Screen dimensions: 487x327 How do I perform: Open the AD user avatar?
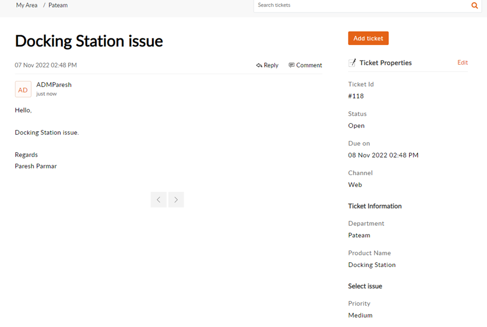[x=23, y=90]
